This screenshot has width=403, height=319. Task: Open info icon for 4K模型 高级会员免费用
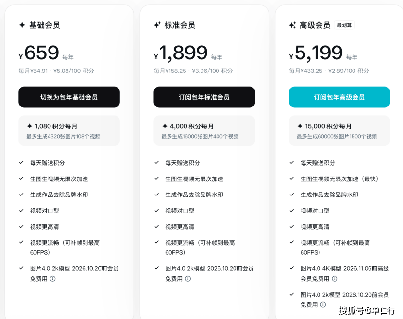click(x=335, y=279)
